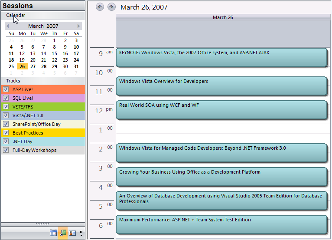Toggle the Full-Day Workshops checkbox
332x240 pixels.
6,150
